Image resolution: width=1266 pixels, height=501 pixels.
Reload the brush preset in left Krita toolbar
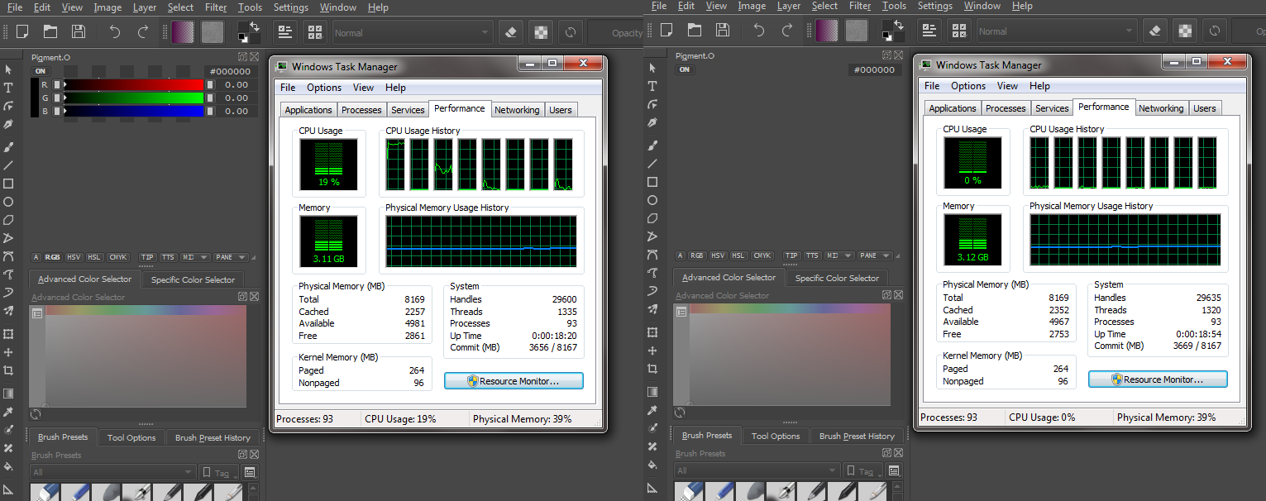(571, 33)
